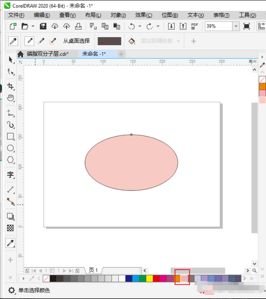Click the Cut icon
This screenshot has width=266, height=299.
(x=93, y=26)
